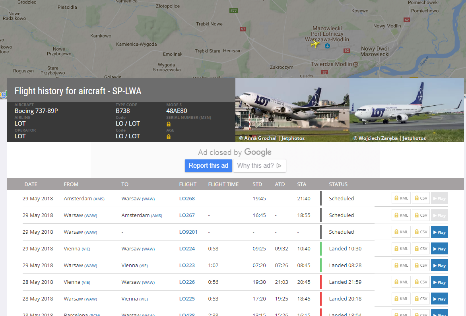Click status text Landed 10:30
466x316 pixels.
345,248
